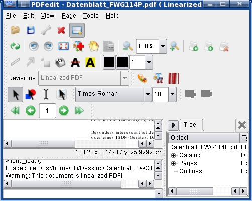The width and height of the screenshot is (252, 201).
Task: Click the gray page text extraction icon
Action: coord(109,46)
